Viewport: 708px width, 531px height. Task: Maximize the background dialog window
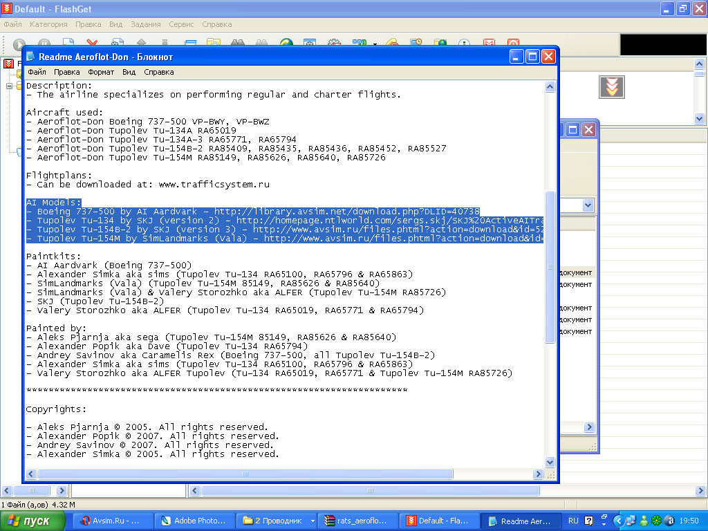click(x=572, y=130)
